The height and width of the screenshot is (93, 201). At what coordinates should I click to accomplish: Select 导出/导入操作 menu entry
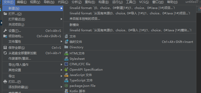pos(33,65)
